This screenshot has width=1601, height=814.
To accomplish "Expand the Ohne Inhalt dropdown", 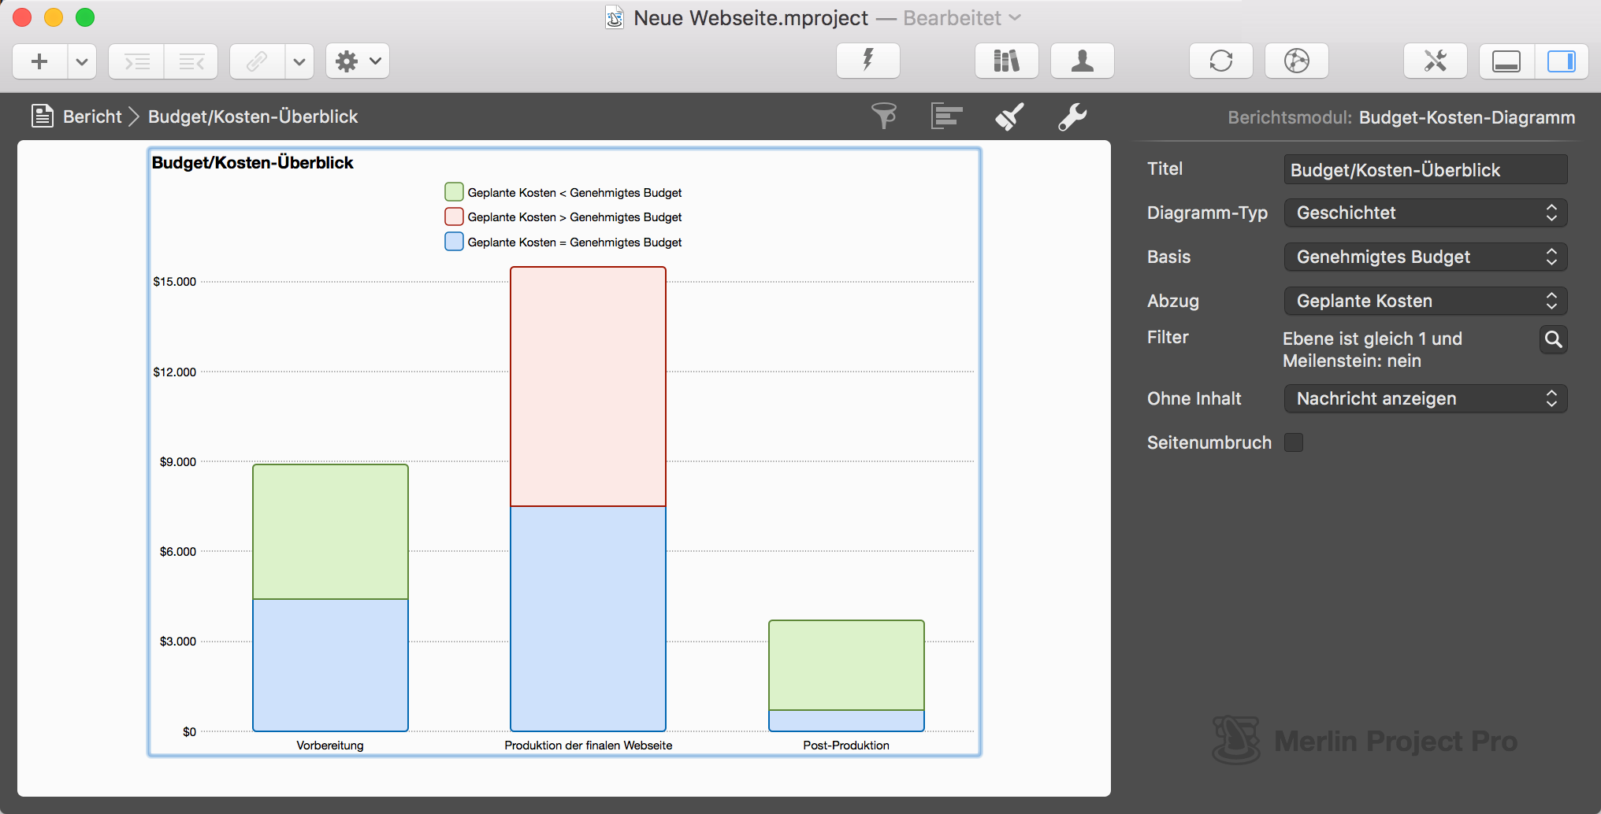I will pyautogui.click(x=1425, y=398).
